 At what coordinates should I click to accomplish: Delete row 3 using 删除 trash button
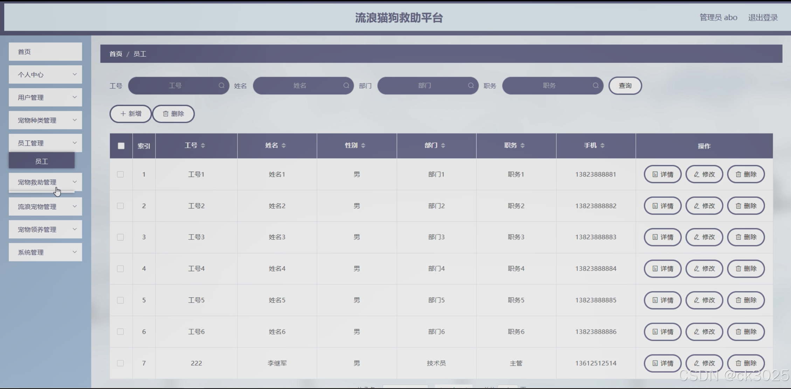click(x=745, y=237)
